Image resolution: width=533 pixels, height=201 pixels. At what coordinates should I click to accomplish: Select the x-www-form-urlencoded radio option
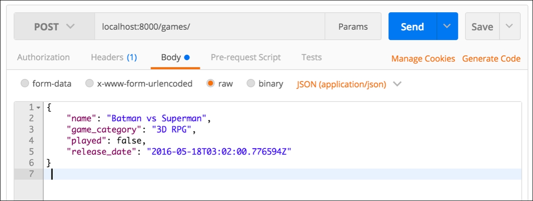90,83
